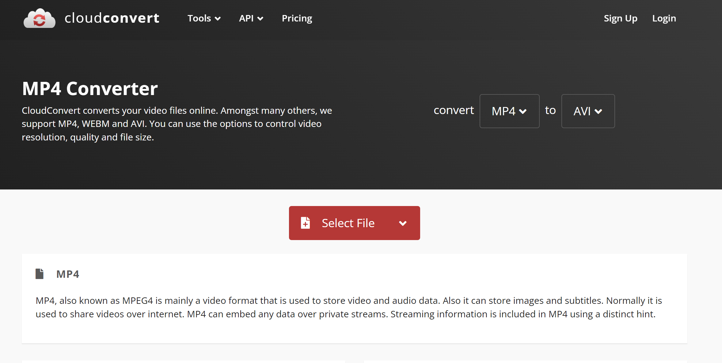Click the CloudConvert cloud logo
The width and height of the screenshot is (722, 363).
coord(39,18)
